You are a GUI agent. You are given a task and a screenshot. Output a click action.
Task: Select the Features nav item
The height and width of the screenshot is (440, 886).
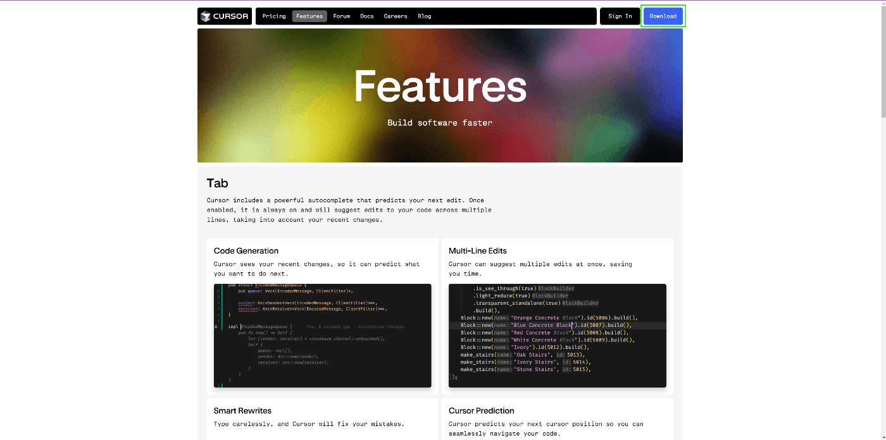click(x=309, y=16)
